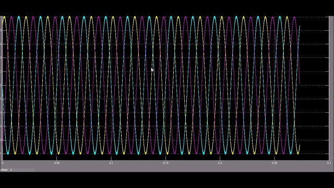Click the Time offset value field

coord(22,170)
